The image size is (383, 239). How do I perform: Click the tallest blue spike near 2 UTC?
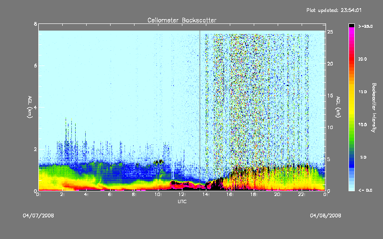(66, 129)
